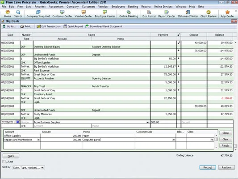238x179 pixels.
Task: Open the App Center
Action: [227, 14]
